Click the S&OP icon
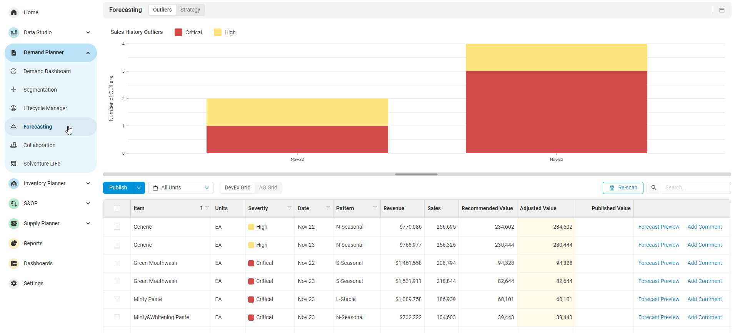The height and width of the screenshot is (333, 735). point(14,203)
